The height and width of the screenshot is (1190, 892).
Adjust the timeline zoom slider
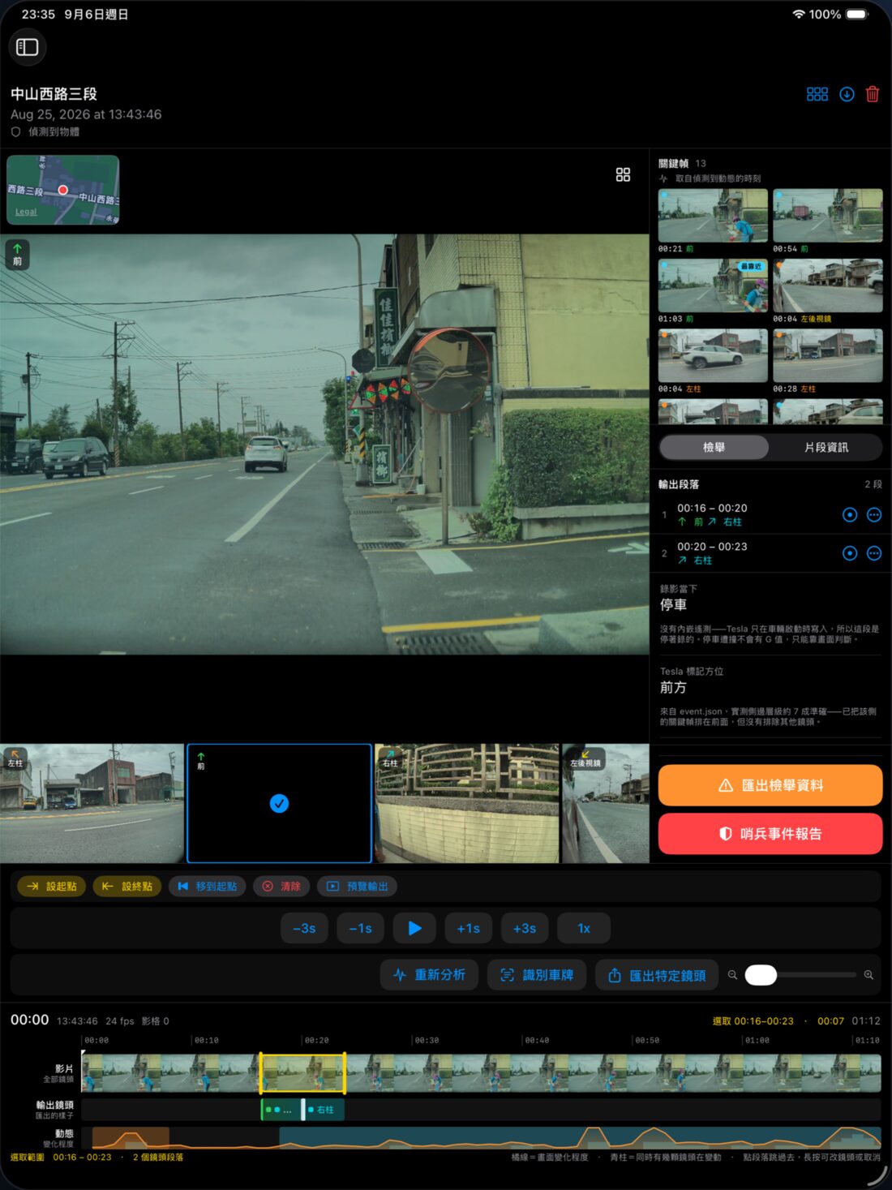800,975
